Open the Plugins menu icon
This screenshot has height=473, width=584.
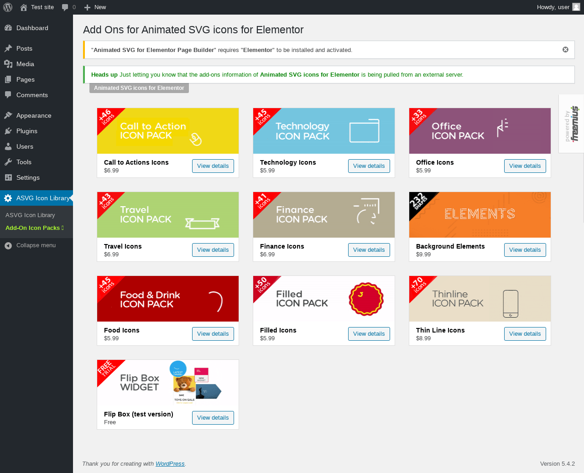tap(8, 131)
